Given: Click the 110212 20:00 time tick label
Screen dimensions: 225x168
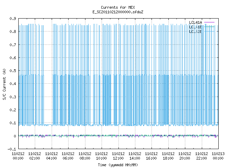Looking at the screenshot, I should pos(185,156).
